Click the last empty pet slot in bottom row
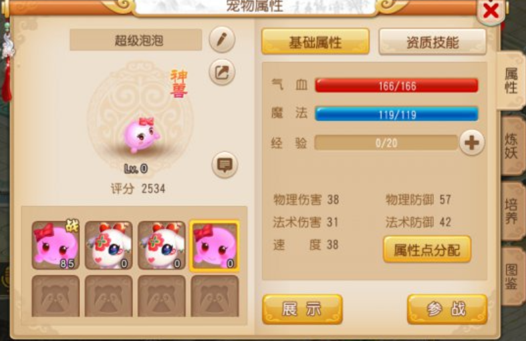 click(x=215, y=296)
